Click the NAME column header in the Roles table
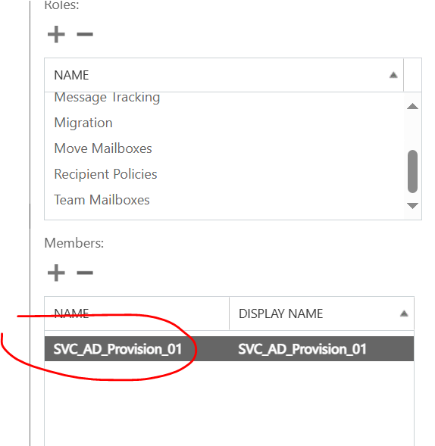 coord(224,75)
